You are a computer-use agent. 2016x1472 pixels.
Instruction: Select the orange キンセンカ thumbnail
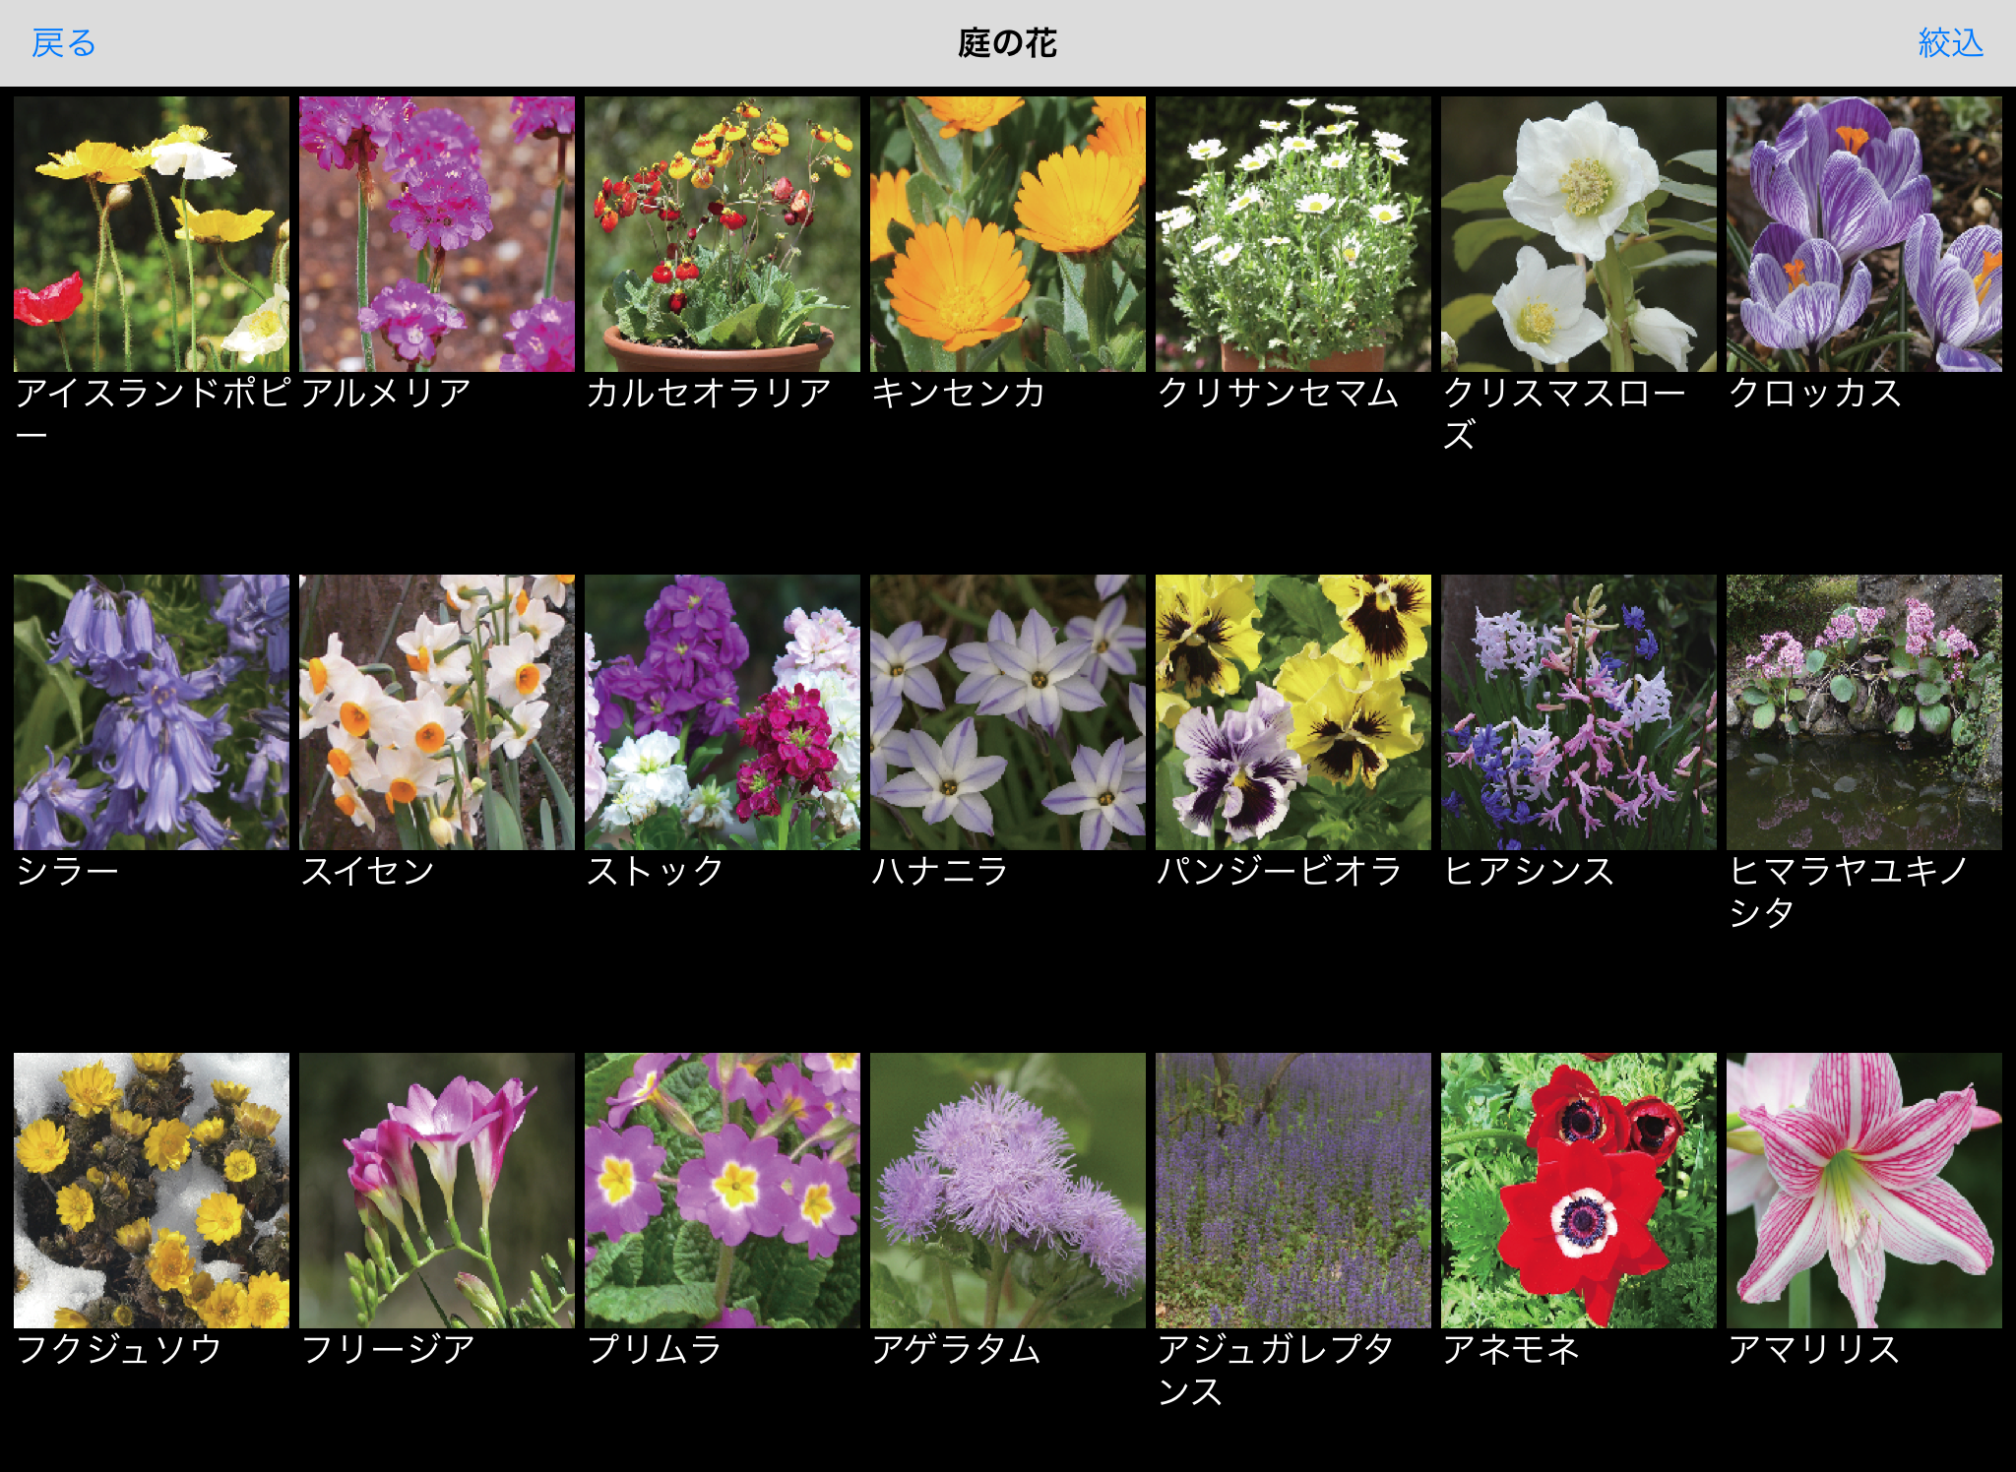point(1008,234)
